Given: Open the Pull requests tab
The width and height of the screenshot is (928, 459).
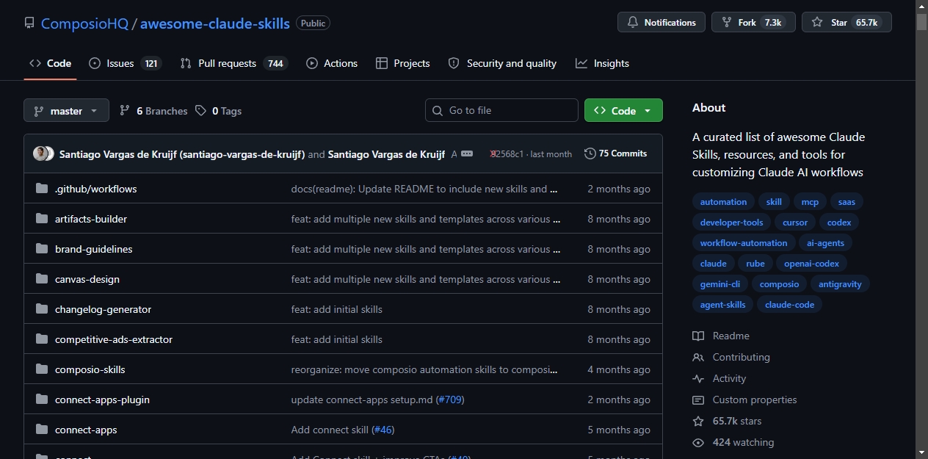Looking at the screenshot, I should pyautogui.click(x=234, y=63).
